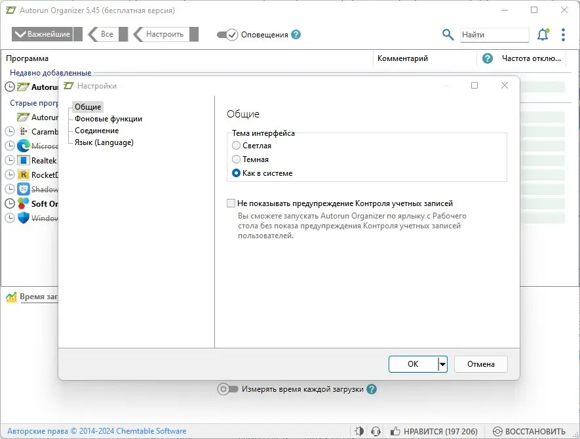Viewport: 580px width, 439px height.
Task: Click the ВОССТАНОВИТЬ restore icon
Action: tap(497, 432)
